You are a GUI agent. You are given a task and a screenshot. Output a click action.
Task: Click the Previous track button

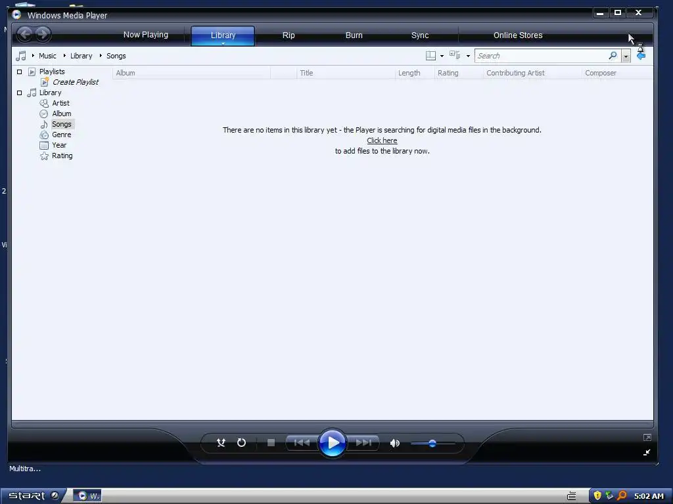(301, 443)
